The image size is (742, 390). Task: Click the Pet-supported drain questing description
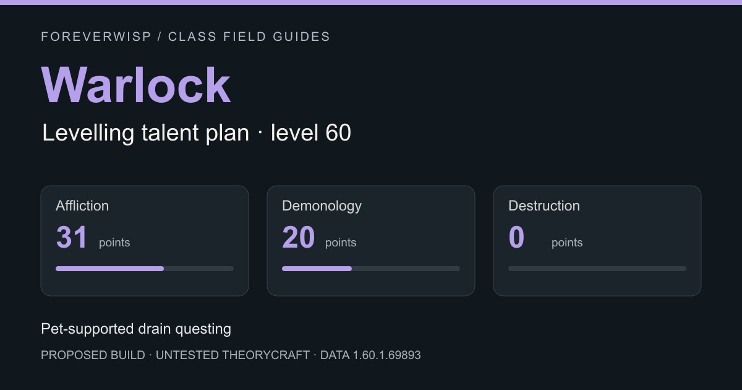(136, 329)
